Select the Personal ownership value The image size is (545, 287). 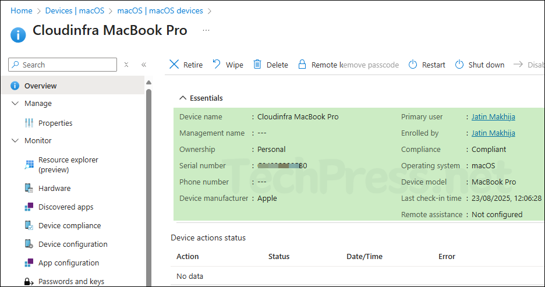click(x=271, y=150)
